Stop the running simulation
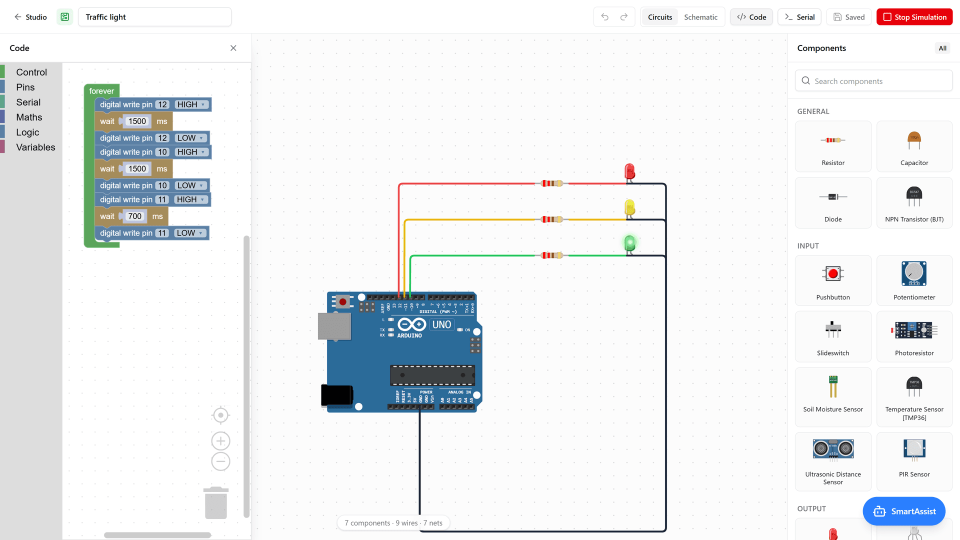 pos(914,17)
